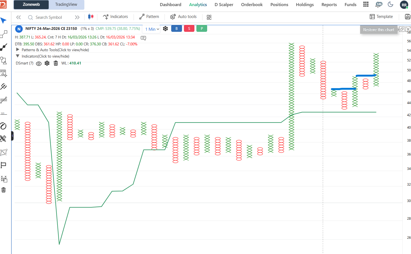This screenshot has height=254, width=411.
Task: Toggle DSmart indicator visibility eye icon
Action: (38, 63)
